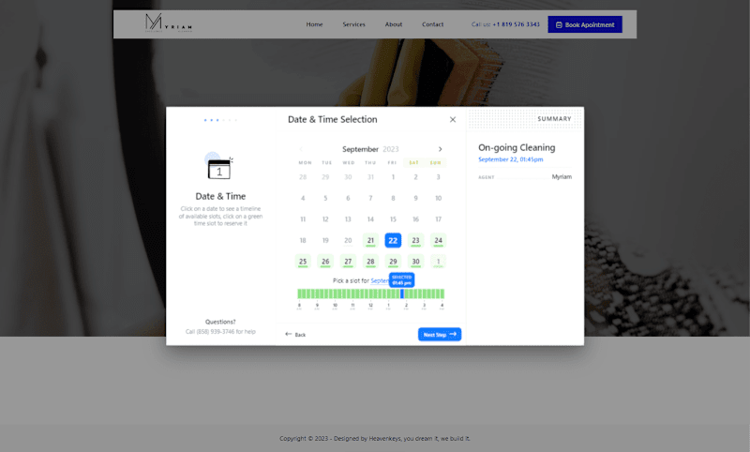The height and width of the screenshot is (452, 750).
Task: Select September 23 on calendar
Action: [x=415, y=240]
